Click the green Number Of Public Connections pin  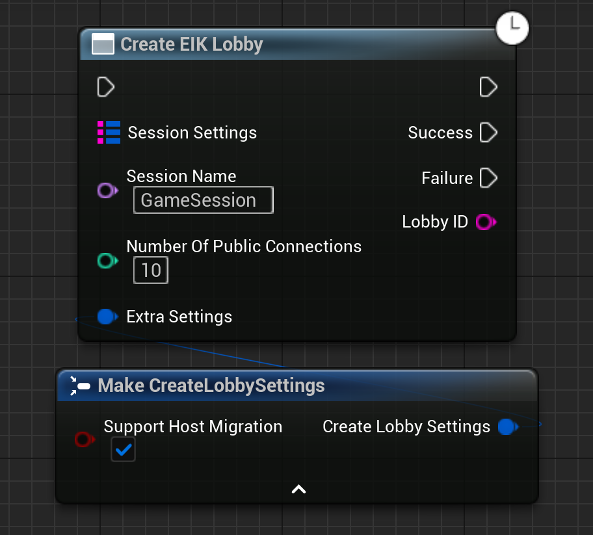[x=107, y=261]
